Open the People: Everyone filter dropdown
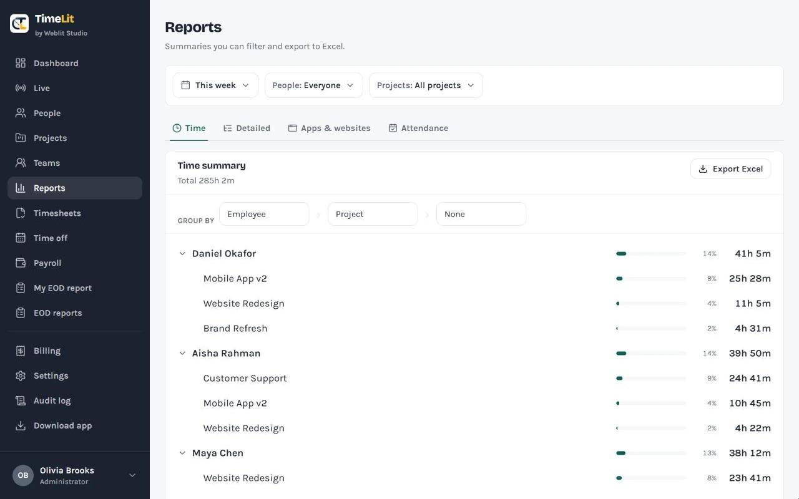The height and width of the screenshot is (499, 799). pos(313,85)
